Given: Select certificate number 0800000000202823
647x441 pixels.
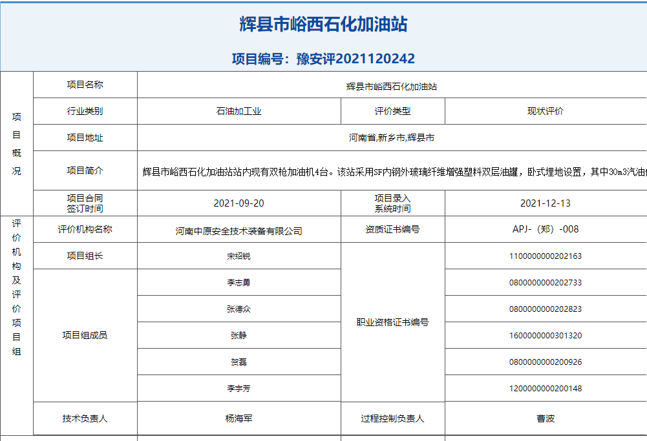Looking at the screenshot, I should [546, 309].
